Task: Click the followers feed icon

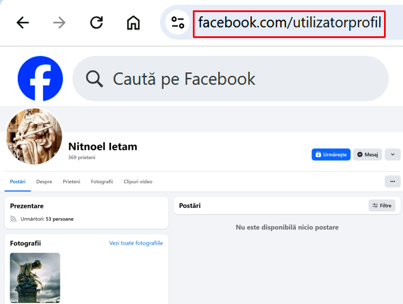Action: coord(13,219)
